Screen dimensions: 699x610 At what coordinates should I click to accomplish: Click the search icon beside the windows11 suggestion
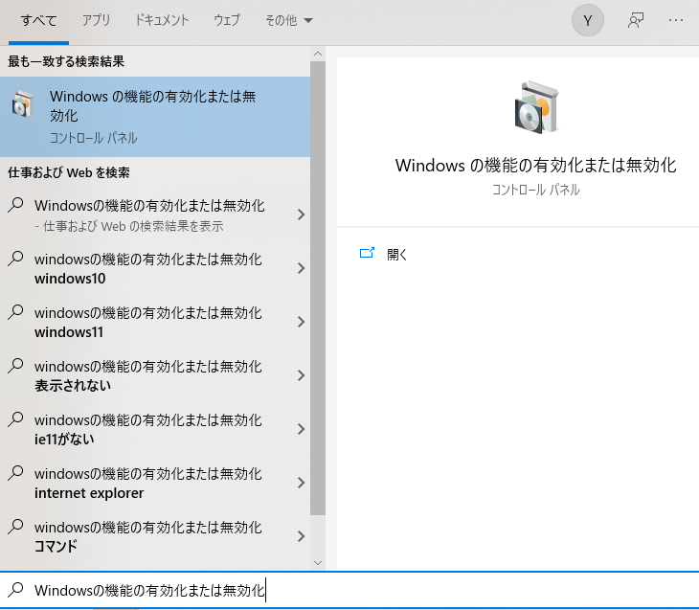tap(15, 312)
